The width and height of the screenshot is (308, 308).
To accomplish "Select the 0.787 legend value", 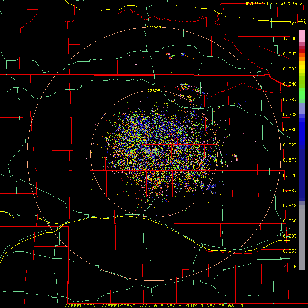I will tap(290, 99).
